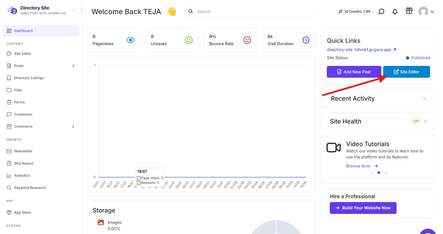Viewport: 443px width, 234px height.
Task: Select the first video tutorials carousel dot
Action: click(x=372, y=173)
